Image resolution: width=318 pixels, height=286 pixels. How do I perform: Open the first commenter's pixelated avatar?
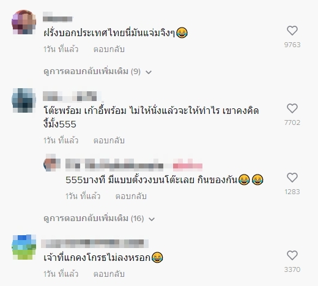pyautogui.click(x=24, y=22)
